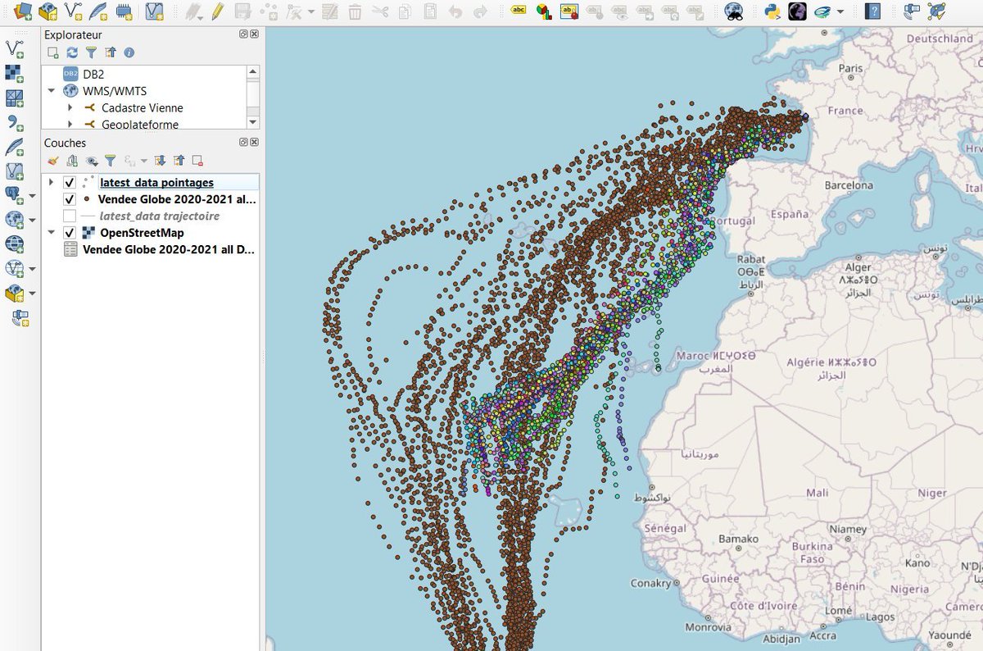Click the New SpatiaLite layer feather icon

coord(99,11)
